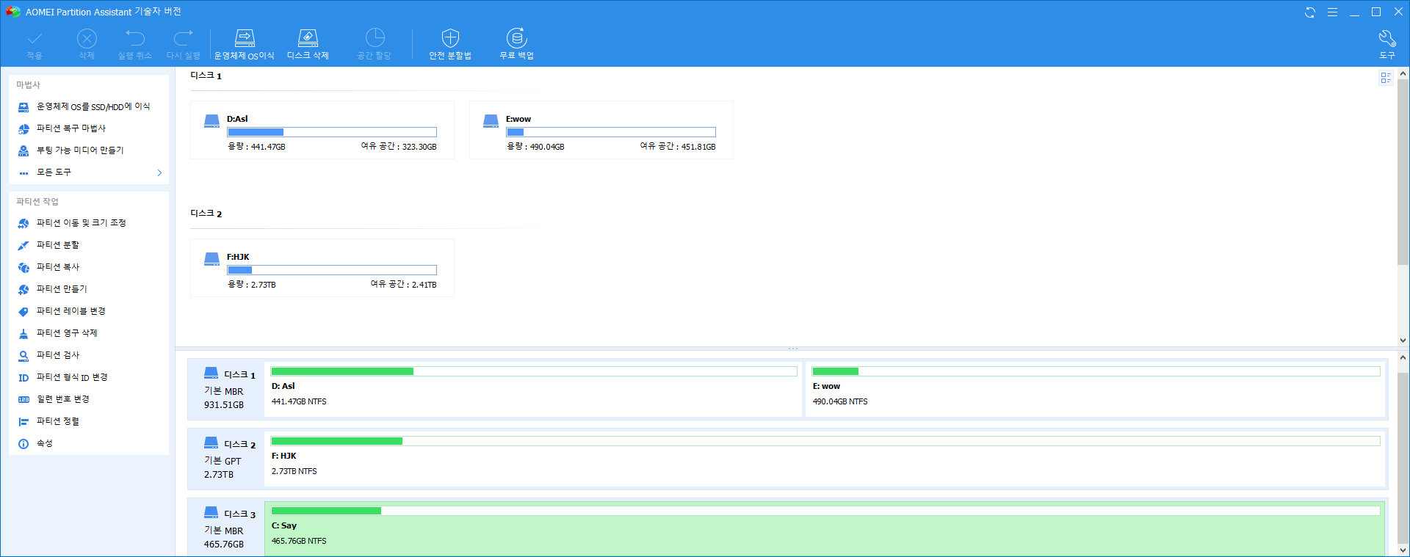Screen dimensions: 1410x557
Task: Select C: Say 465.76GB NTFS partition block
Action: pyautogui.click(x=825, y=528)
